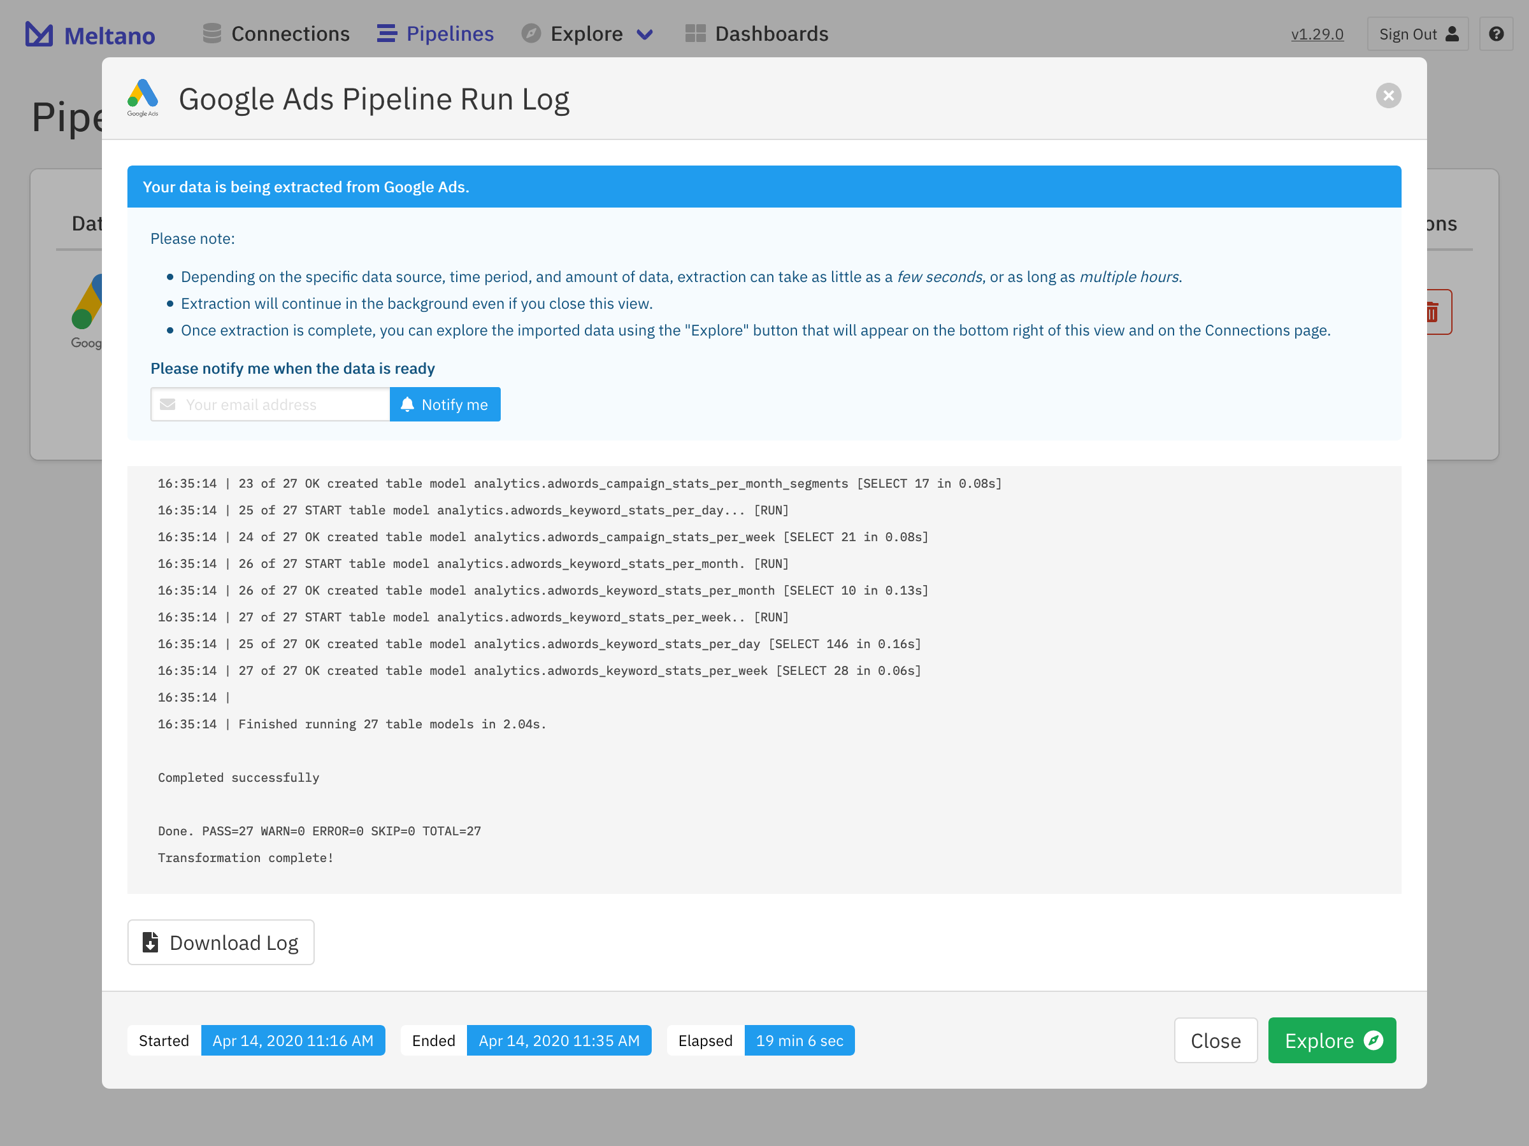This screenshot has width=1529, height=1146.
Task: Click the Sign Out button
Action: 1418,34
